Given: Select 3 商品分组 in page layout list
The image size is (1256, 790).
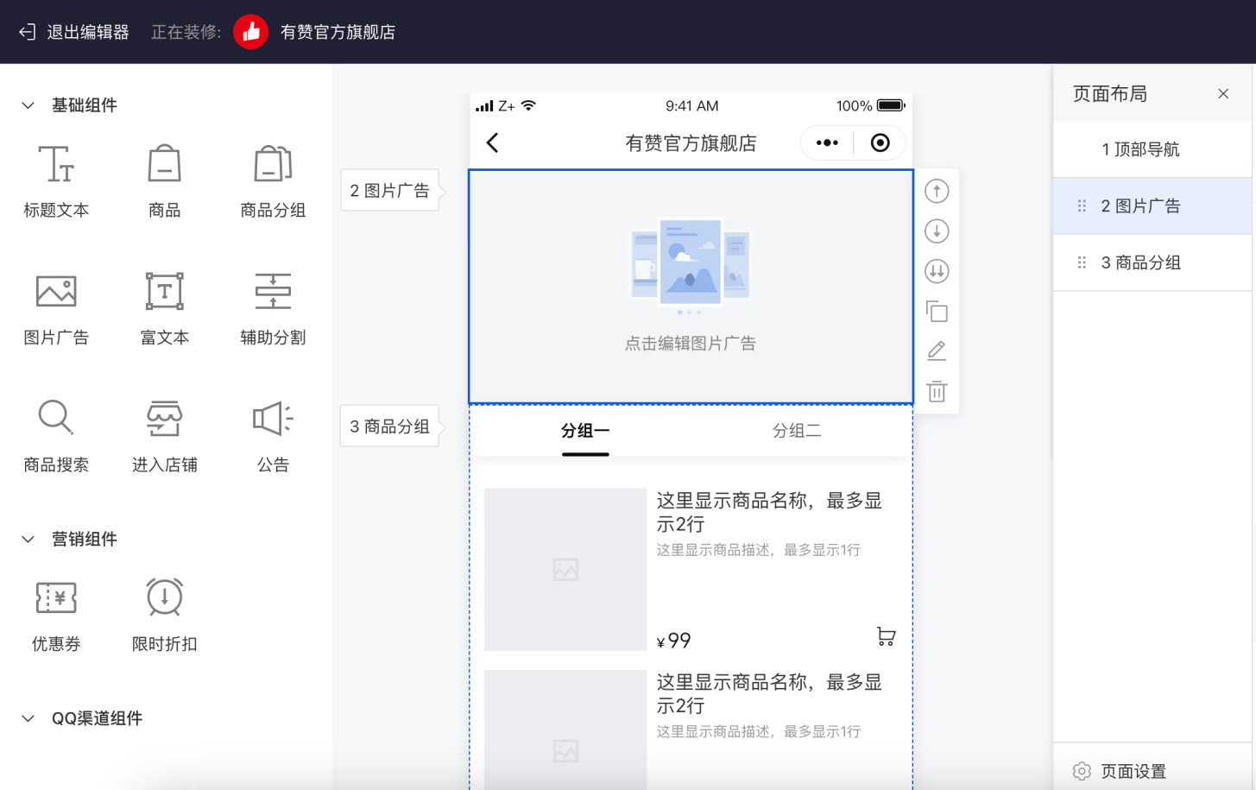Looking at the screenshot, I should (1152, 262).
